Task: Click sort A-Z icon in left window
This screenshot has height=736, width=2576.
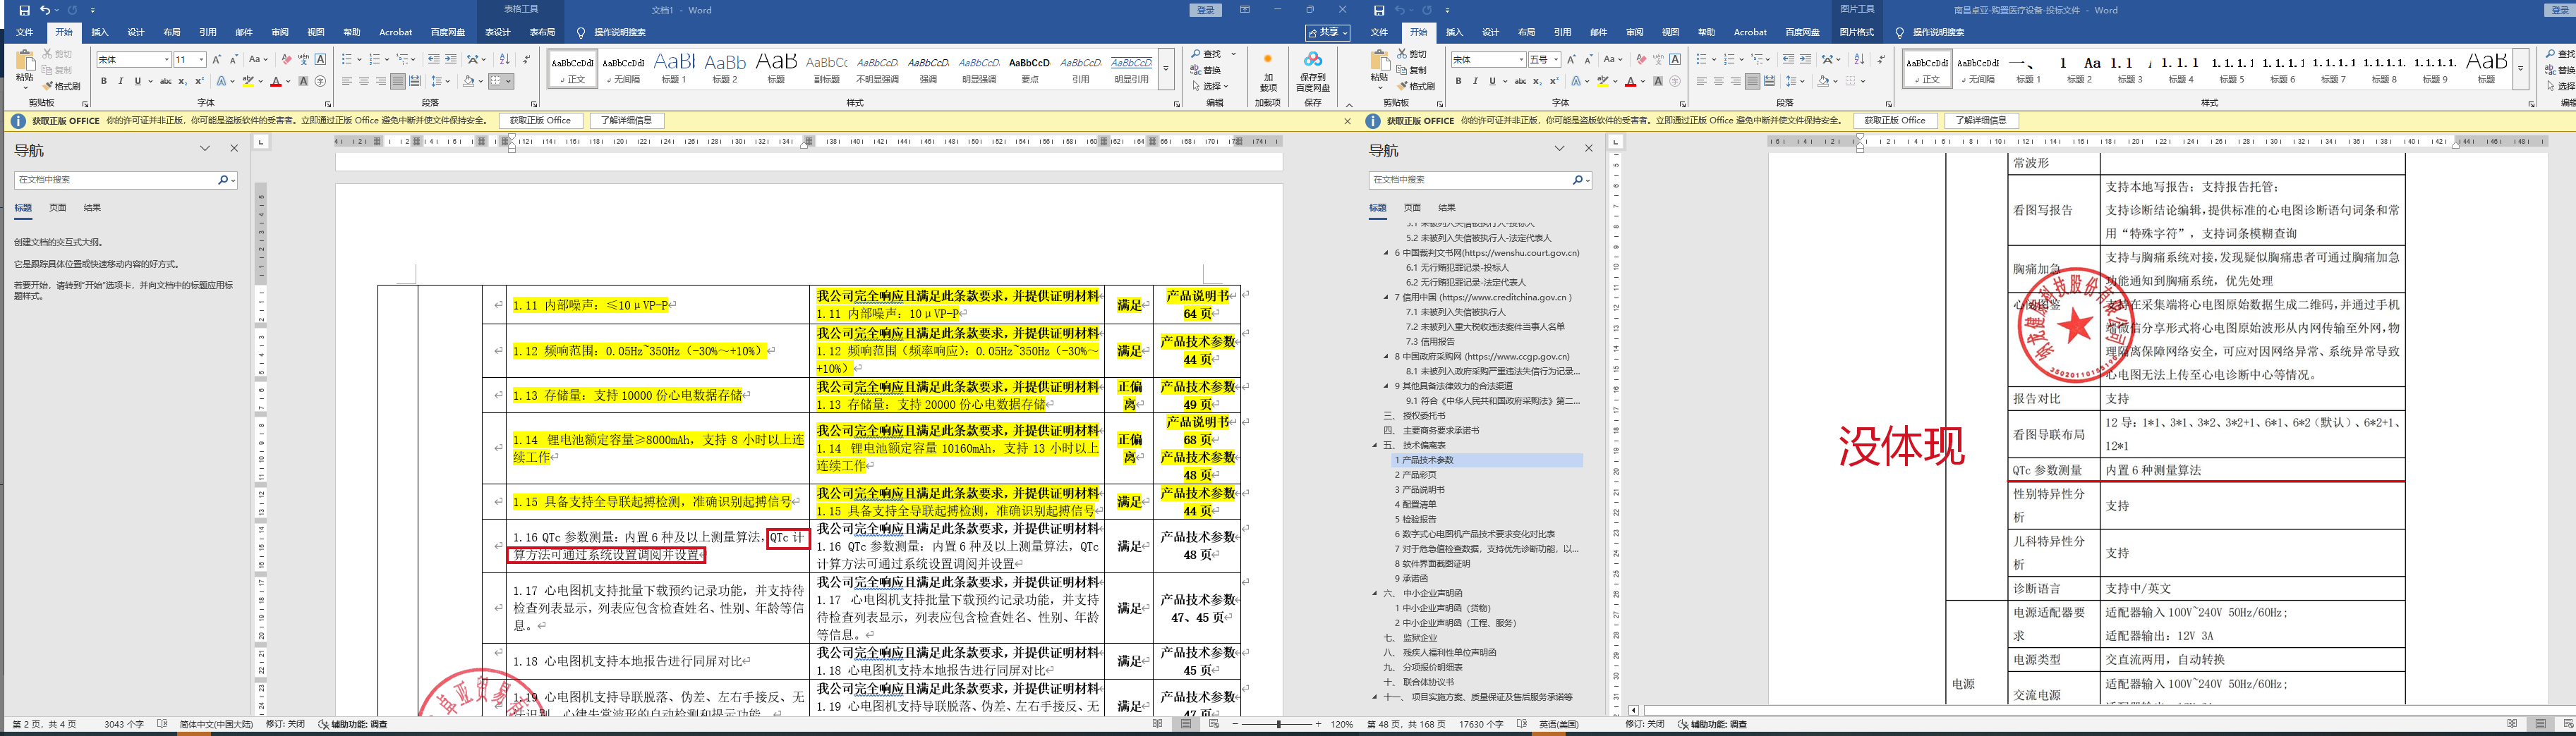Action: [x=505, y=60]
